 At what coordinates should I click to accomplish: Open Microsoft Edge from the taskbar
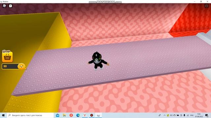[78, 115]
